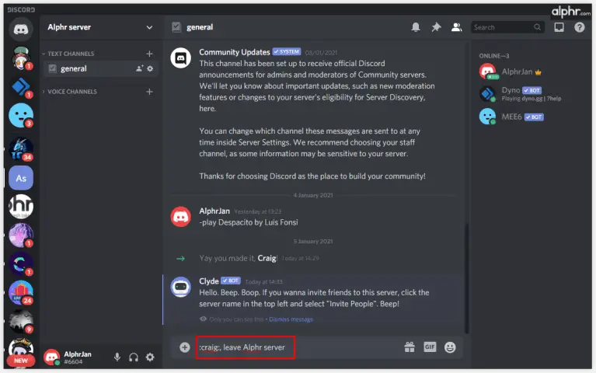Click the chat scrollbar
The width and height of the screenshot is (596, 373).
point(466,279)
